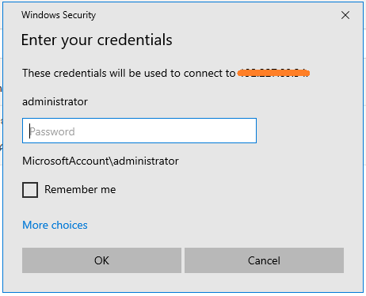Confirm credentials with the OK button
366x296 pixels.
click(x=101, y=260)
